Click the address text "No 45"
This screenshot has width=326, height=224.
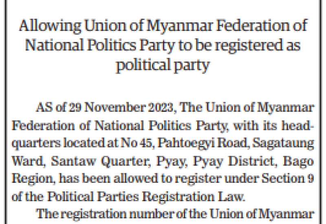tap(136, 143)
